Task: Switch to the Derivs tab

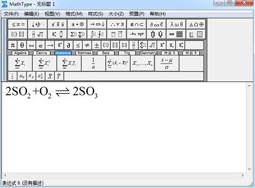Action: 41,53
